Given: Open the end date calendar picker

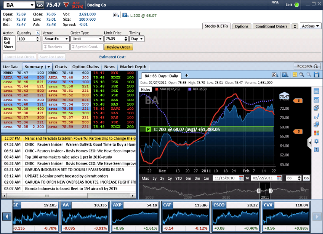Looking at the screenshot, I should [279, 178].
